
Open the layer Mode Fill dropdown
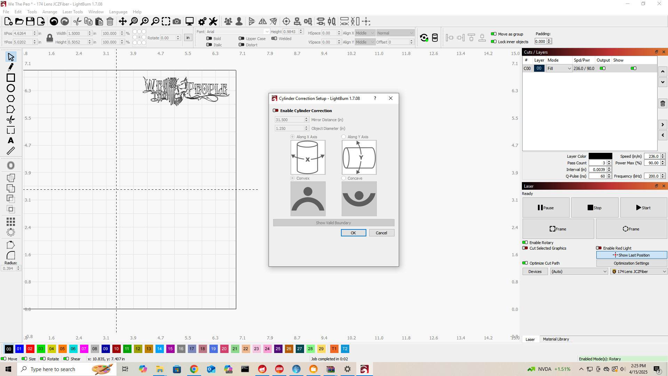[x=559, y=69]
